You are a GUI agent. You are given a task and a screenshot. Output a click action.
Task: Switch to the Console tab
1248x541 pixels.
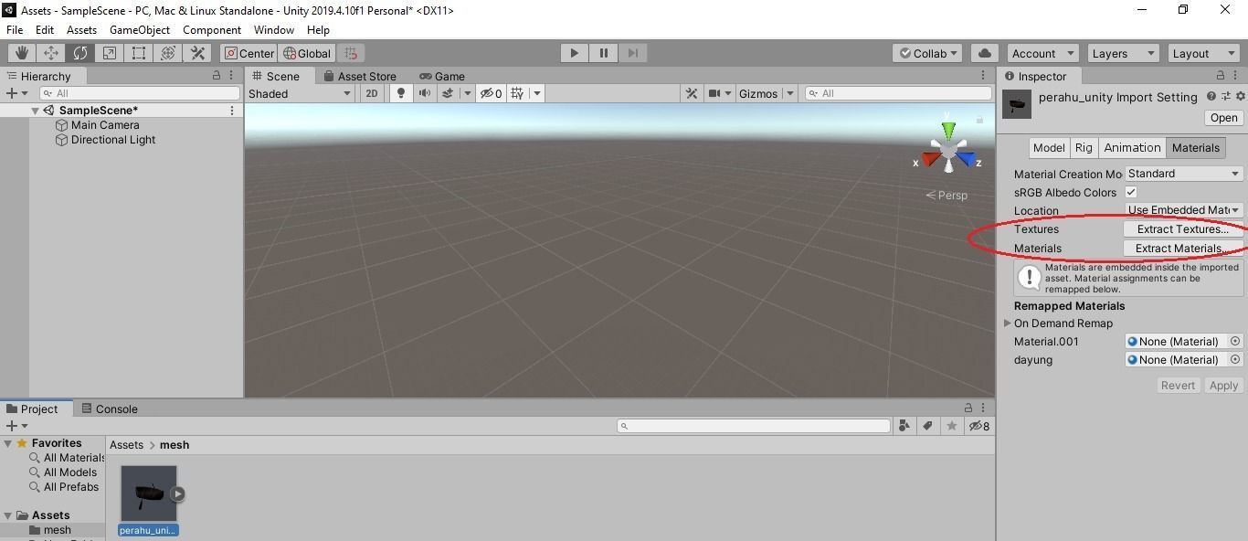click(x=109, y=409)
